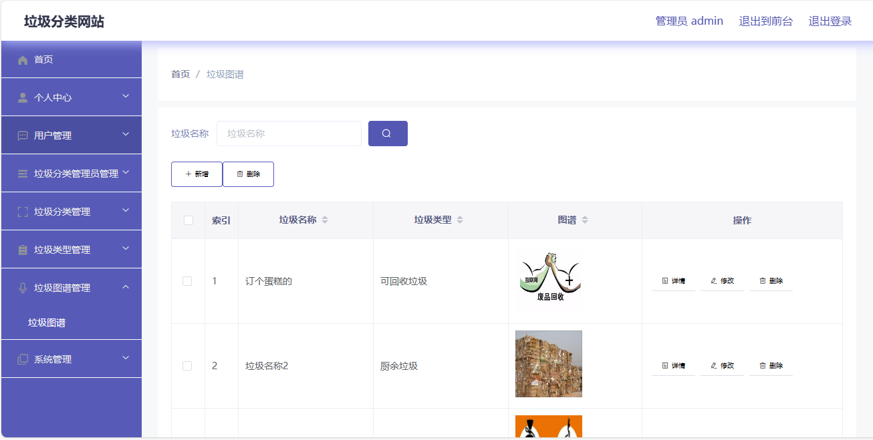This screenshot has height=440, width=873.
Task: Click the 垃圾名称 search input field
Action: click(289, 133)
